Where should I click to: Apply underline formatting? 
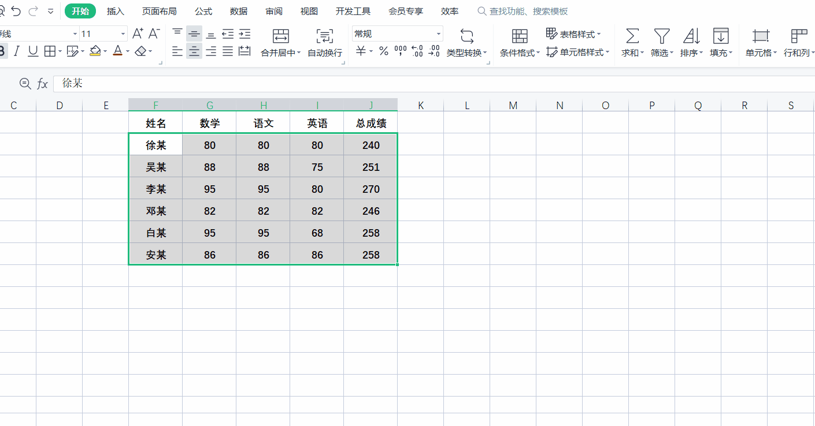[x=33, y=51]
